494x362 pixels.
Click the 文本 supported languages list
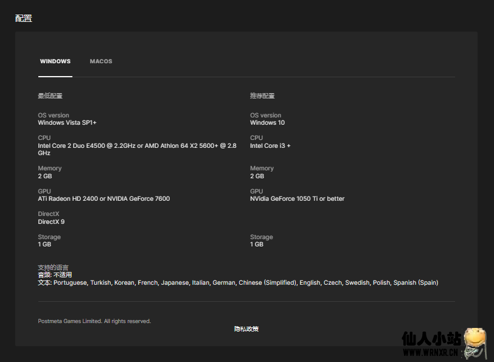coord(237,283)
